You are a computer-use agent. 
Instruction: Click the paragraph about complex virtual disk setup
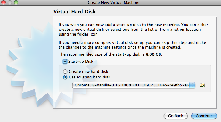tap(131, 45)
